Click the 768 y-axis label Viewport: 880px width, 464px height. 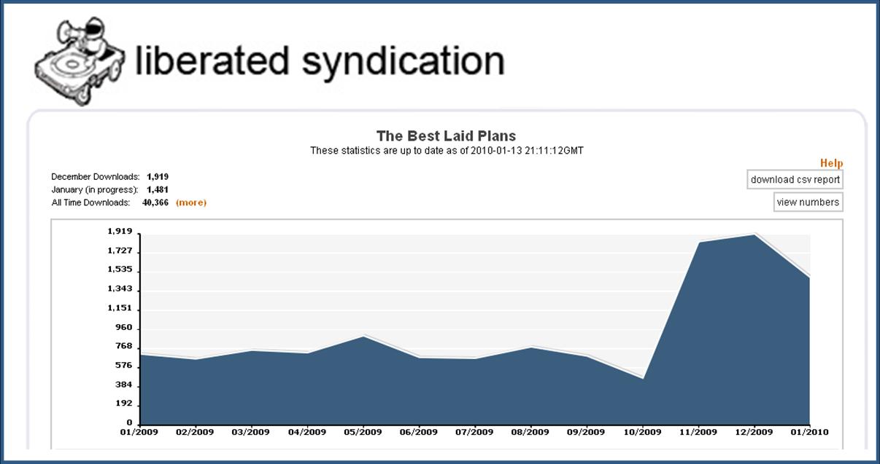(x=125, y=346)
